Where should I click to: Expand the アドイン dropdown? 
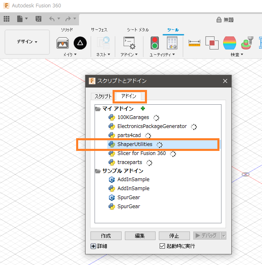(x=129, y=54)
